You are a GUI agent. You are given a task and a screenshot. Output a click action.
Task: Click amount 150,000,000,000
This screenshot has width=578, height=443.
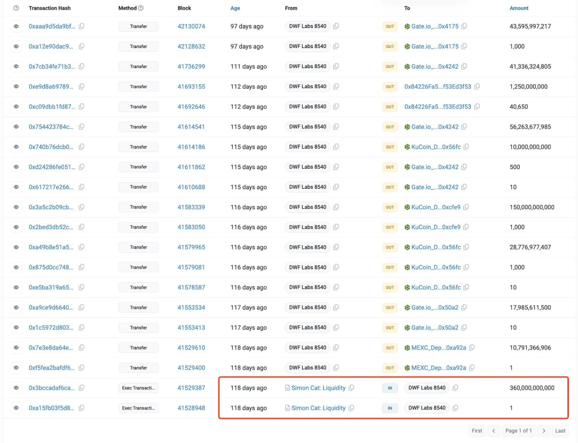pos(532,207)
